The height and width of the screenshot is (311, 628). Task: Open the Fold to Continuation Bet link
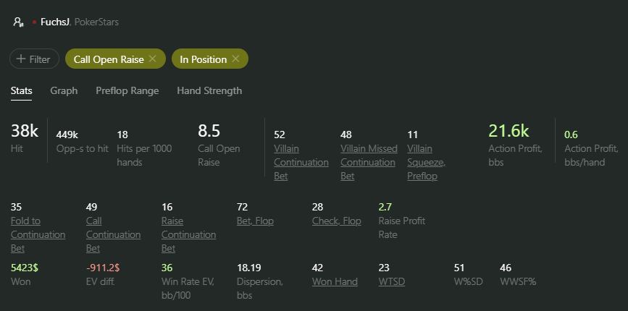38,234
